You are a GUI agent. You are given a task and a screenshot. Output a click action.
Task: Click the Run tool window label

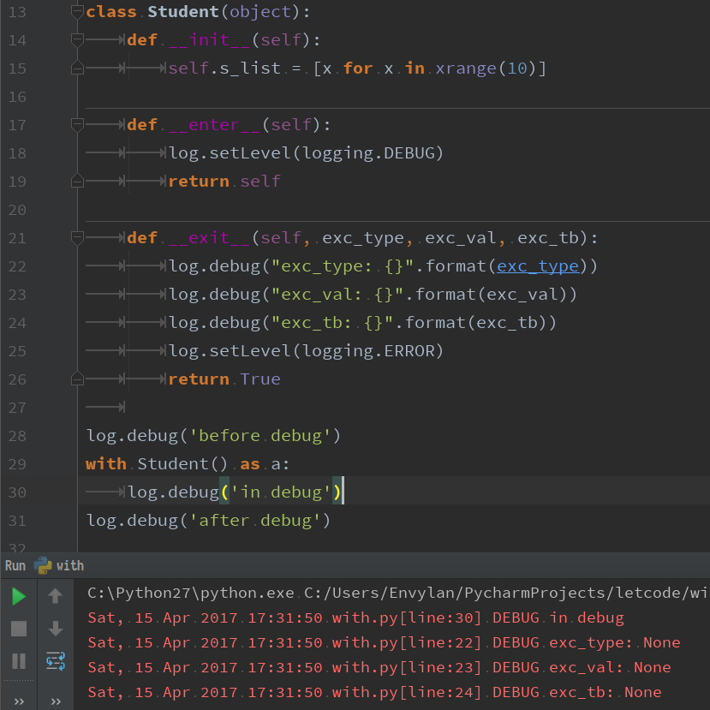coord(15,564)
